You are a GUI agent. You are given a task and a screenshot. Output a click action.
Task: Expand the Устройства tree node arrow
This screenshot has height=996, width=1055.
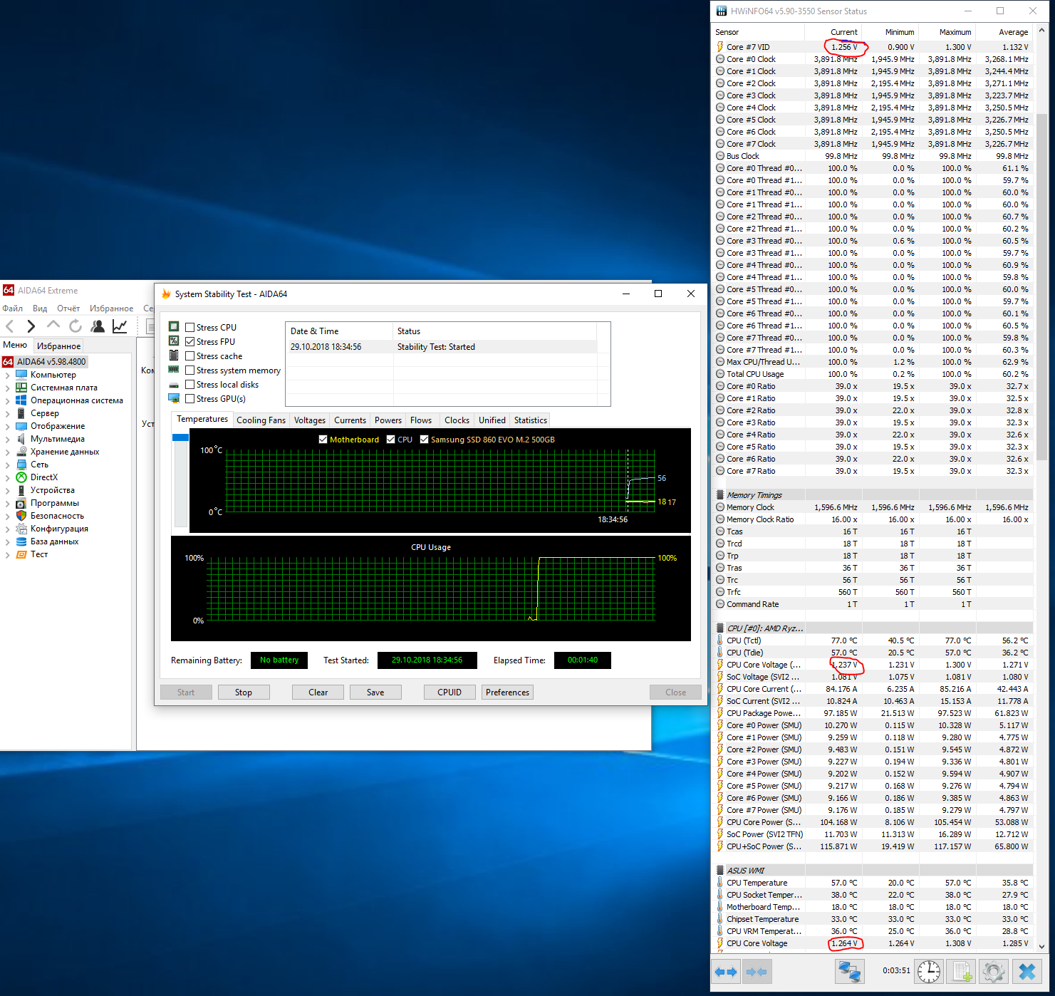(x=8, y=490)
